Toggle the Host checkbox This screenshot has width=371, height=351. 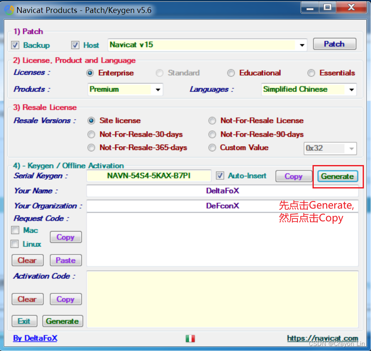(75, 45)
